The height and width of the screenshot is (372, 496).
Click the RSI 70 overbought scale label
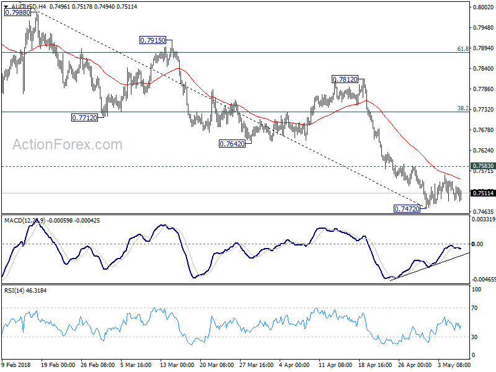(474, 308)
